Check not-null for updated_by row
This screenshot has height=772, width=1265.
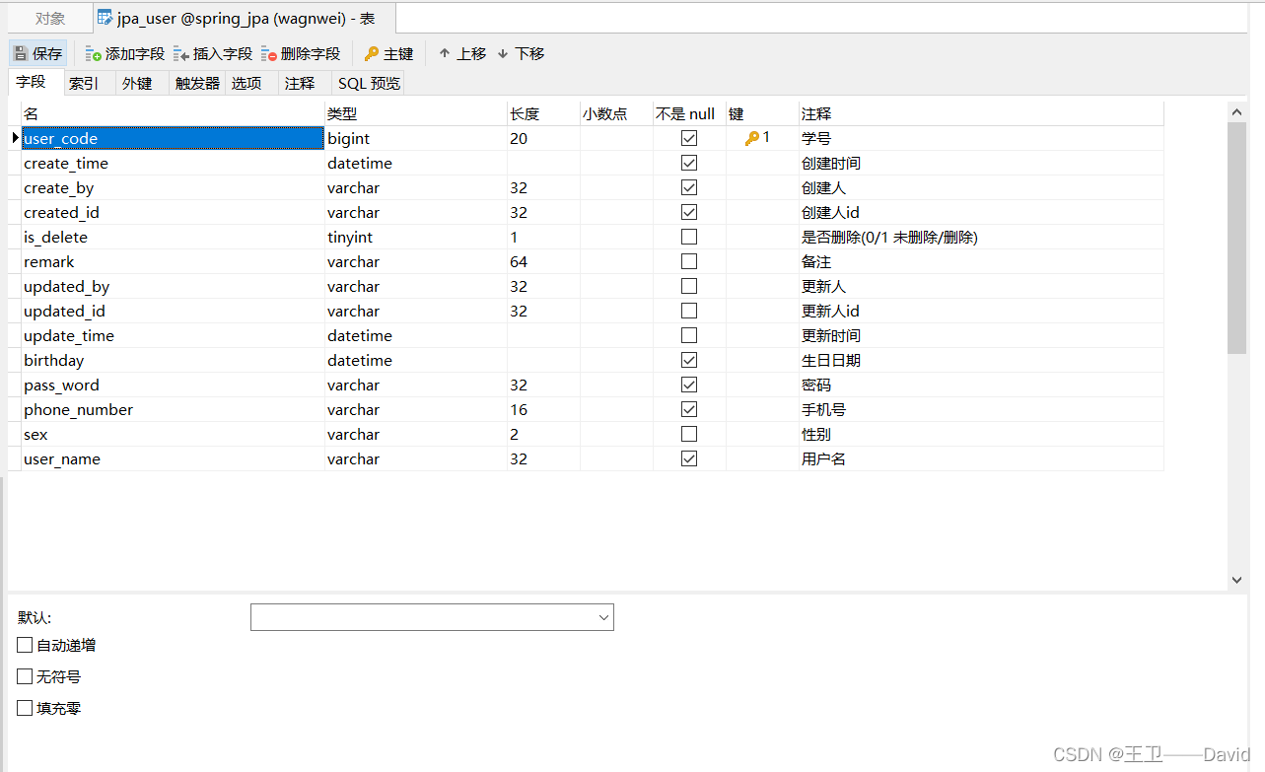(x=689, y=286)
